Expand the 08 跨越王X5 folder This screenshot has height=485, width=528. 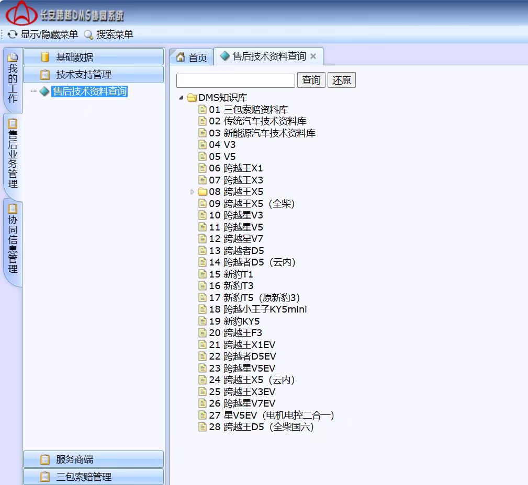tap(193, 192)
